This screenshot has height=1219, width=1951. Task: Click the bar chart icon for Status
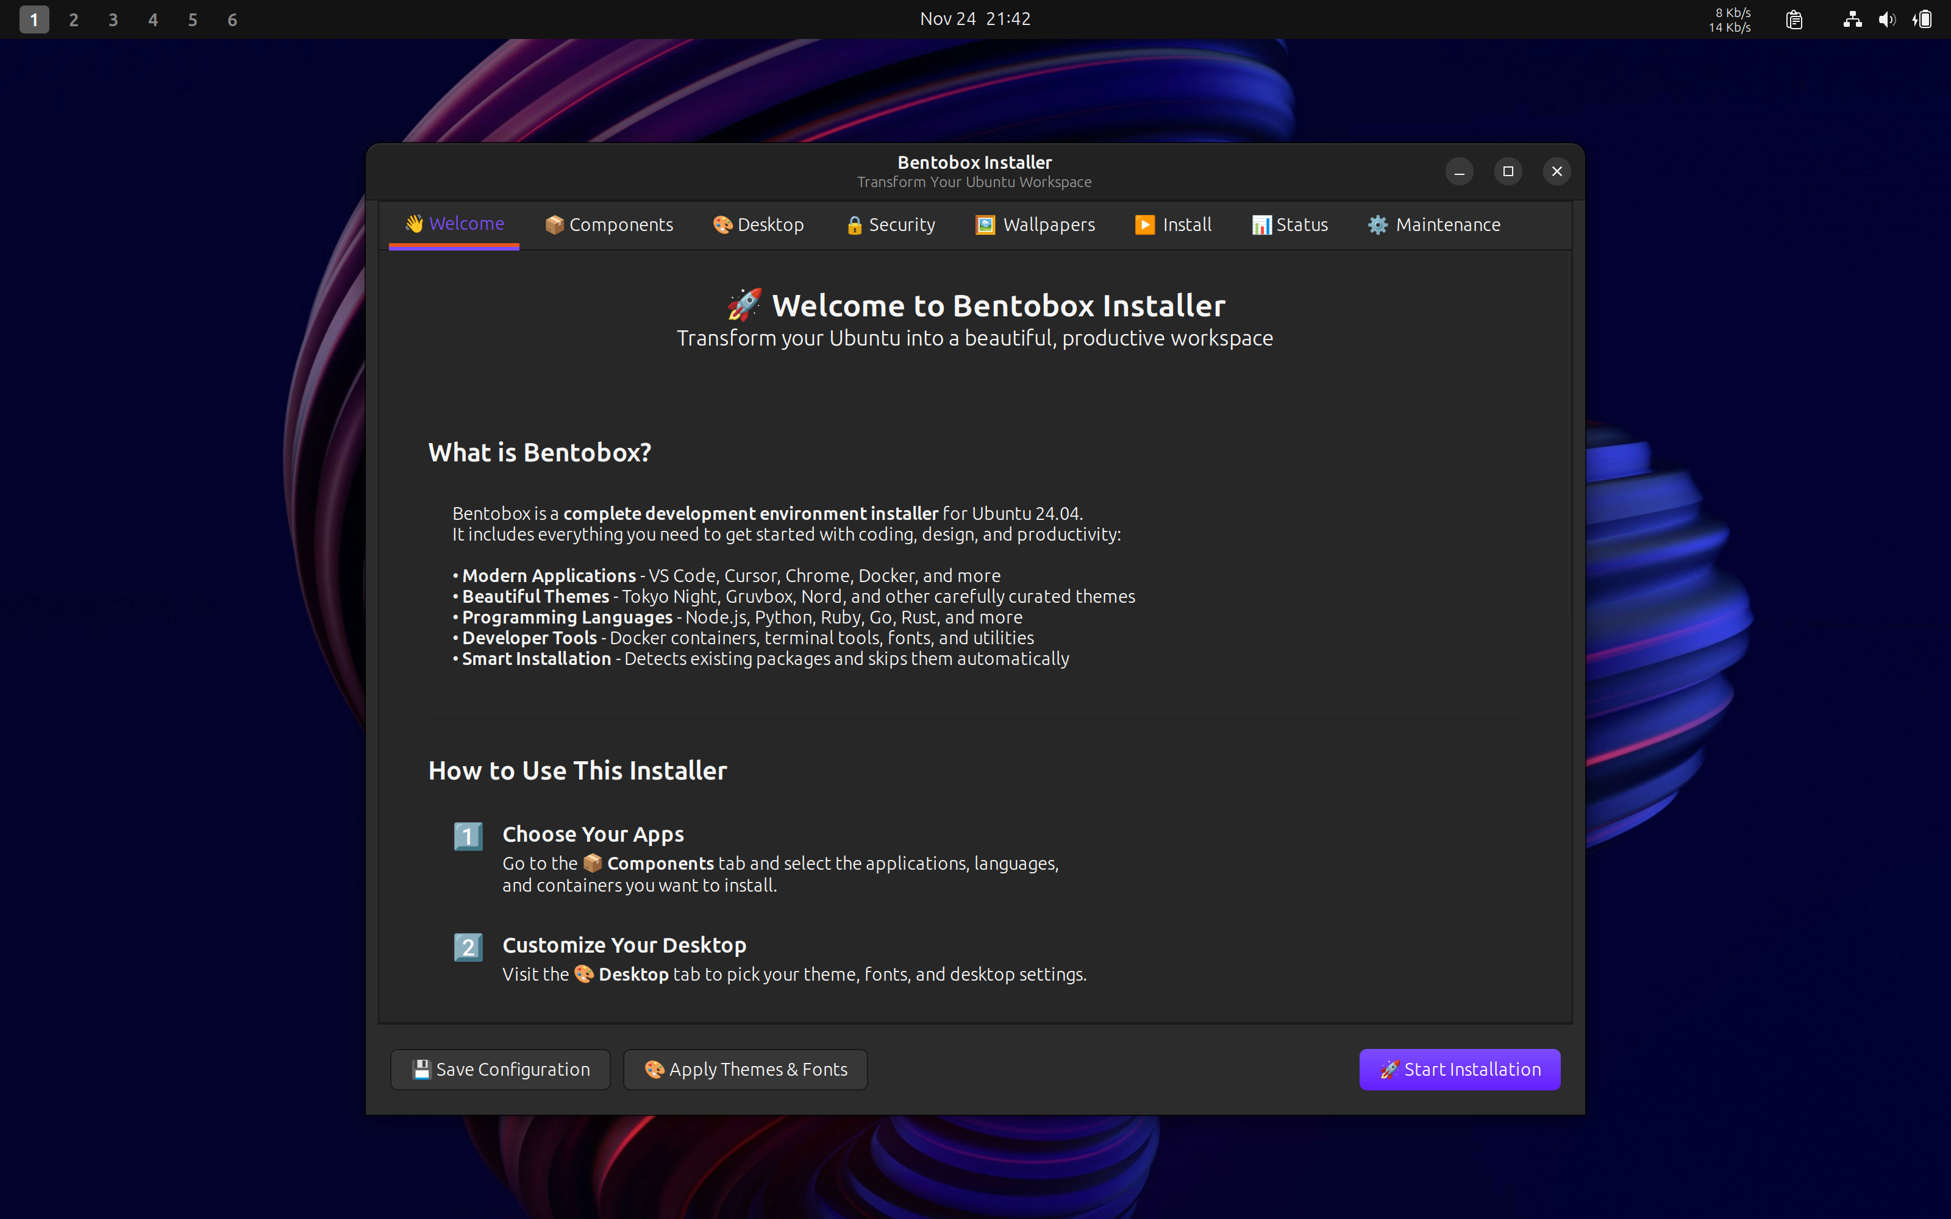click(1261, 225)
